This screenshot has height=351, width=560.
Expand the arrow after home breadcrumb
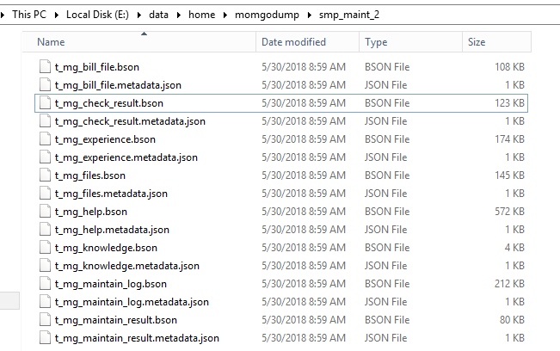click(x=225, y=15)
